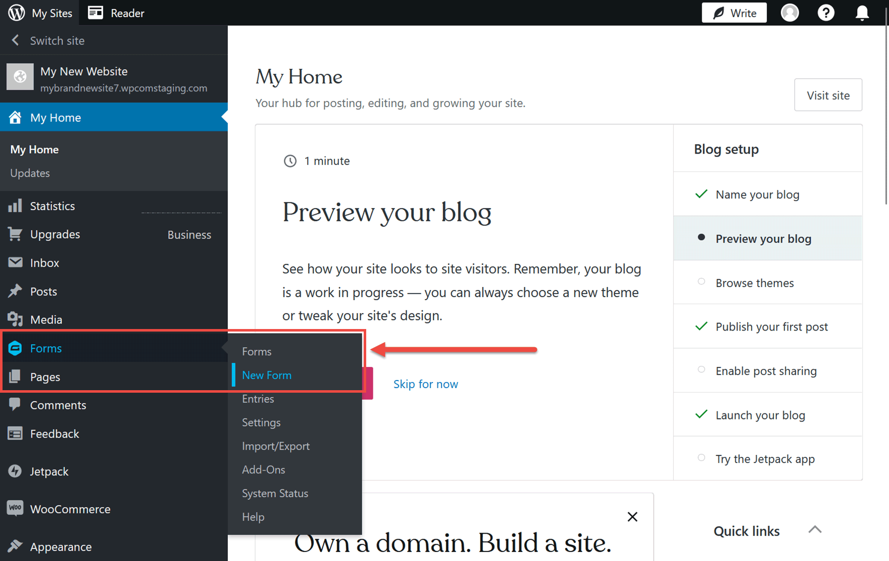Open Settings in the Forms submenu
Screen dimensions: 889x561
click(x=261, y=423)
